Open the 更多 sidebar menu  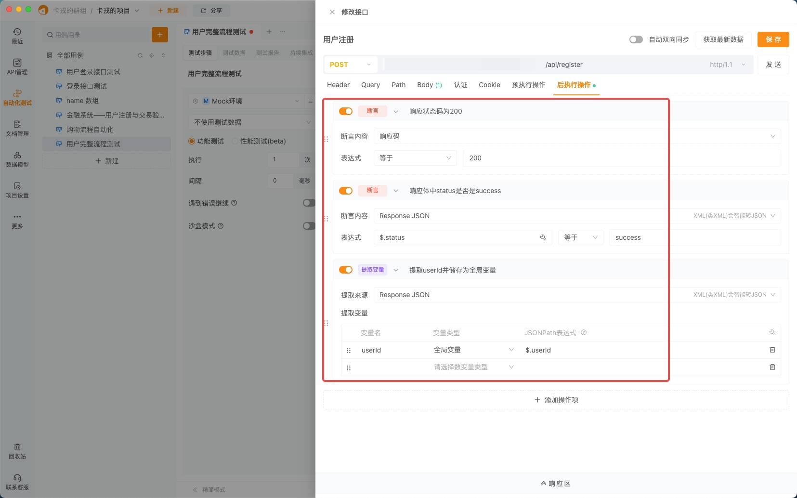tap(17, 221)
